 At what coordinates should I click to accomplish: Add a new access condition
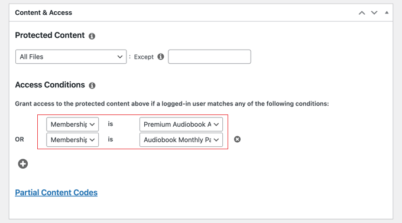click(x=23, y=164)
